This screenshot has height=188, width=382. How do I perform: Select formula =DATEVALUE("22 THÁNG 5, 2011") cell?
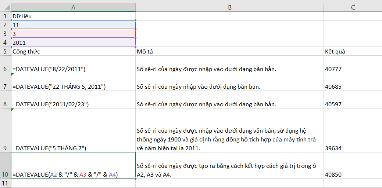(73, 82)
